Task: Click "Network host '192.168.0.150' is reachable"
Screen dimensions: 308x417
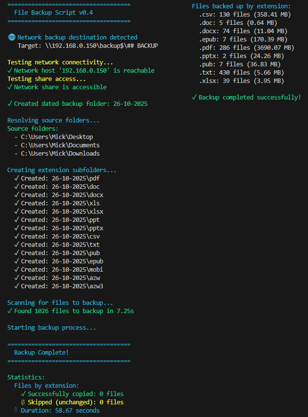Action: click(84, 70)
